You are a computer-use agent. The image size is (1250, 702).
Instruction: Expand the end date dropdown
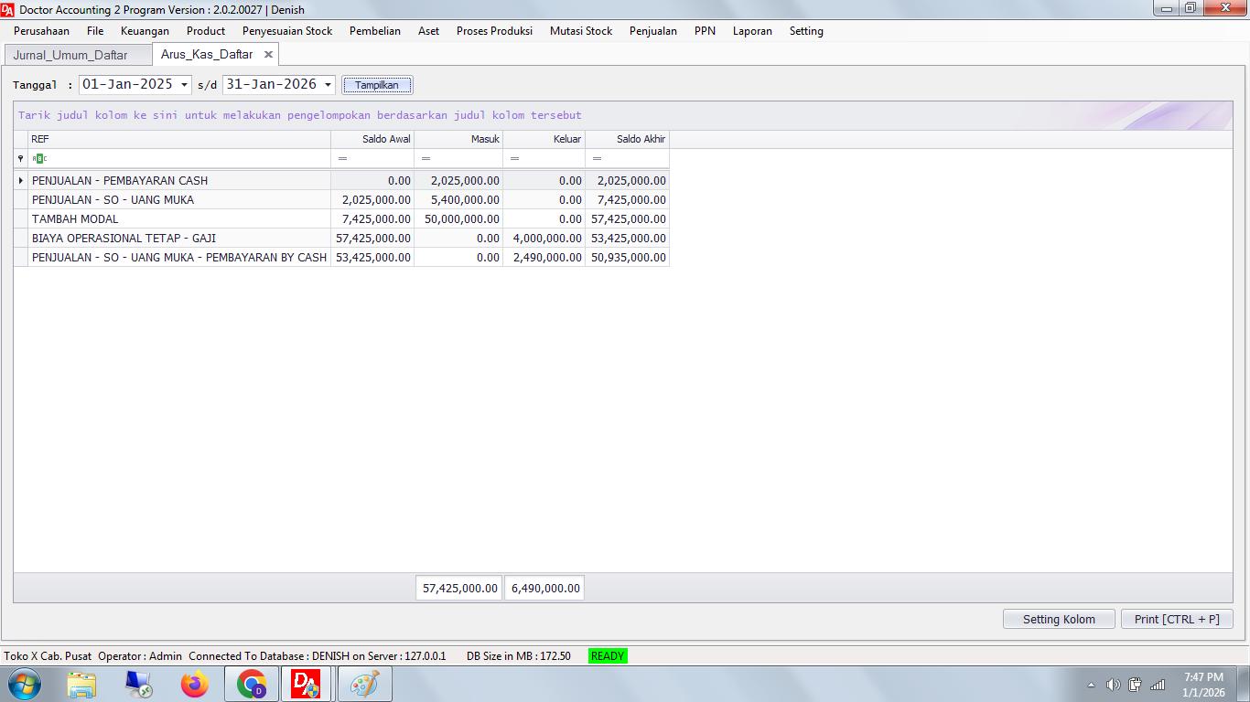(x=328, y=85)
